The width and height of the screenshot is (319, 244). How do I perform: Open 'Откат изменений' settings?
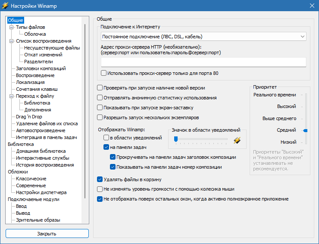[x=43, y=55]
